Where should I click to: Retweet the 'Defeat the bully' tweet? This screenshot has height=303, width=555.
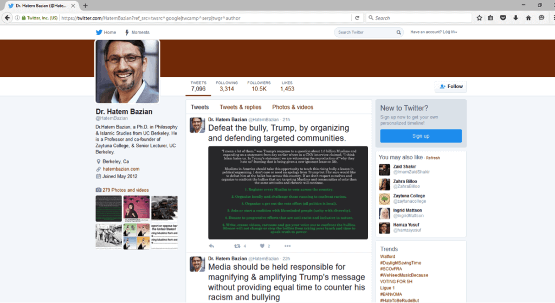coord(237,246)
